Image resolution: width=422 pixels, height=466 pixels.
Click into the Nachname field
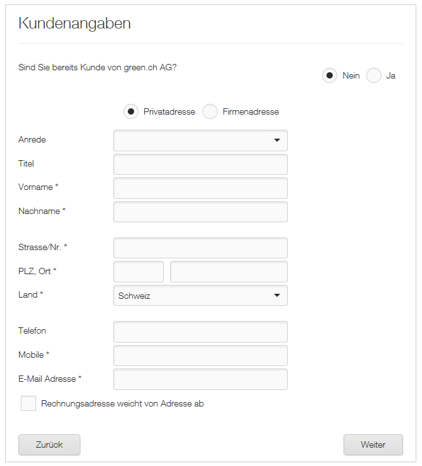(200, 211)
